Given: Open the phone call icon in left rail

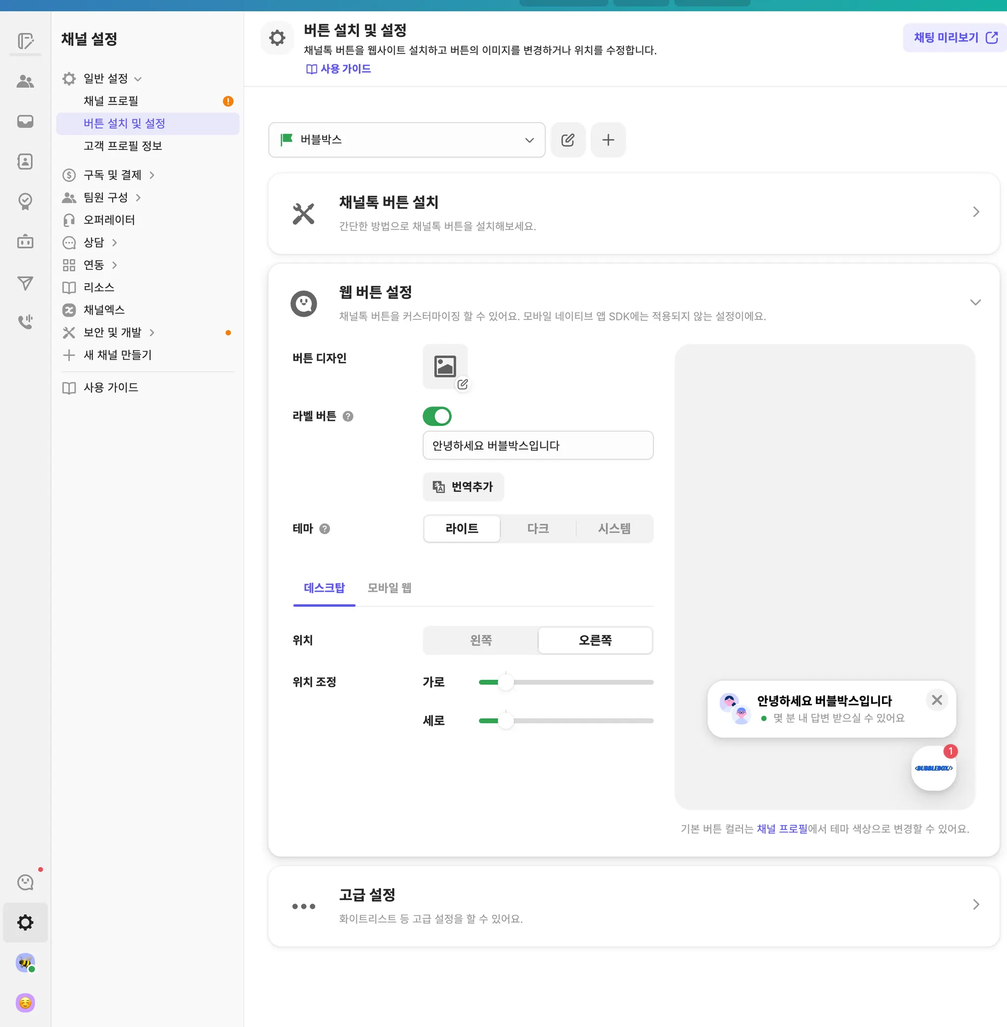Looking at the screenshot, I should click(x=25, y=322).
